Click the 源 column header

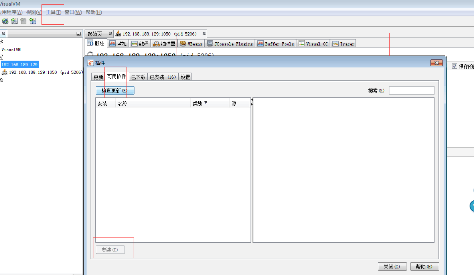pyautogui.click(x=240, y=103)
